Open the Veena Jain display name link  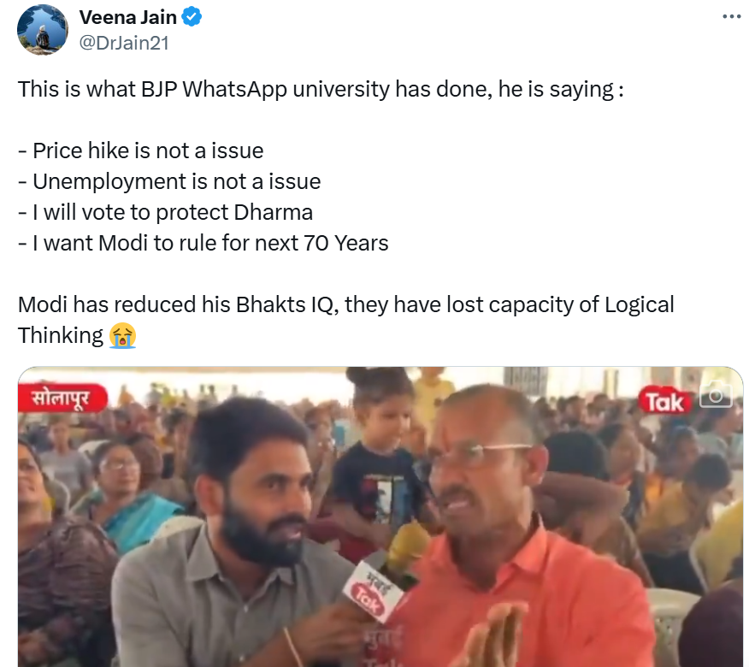127,18
